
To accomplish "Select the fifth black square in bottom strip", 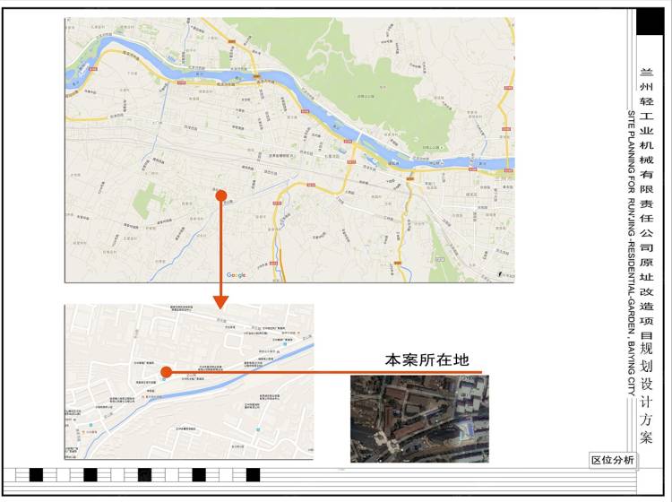I will (253, 474).
